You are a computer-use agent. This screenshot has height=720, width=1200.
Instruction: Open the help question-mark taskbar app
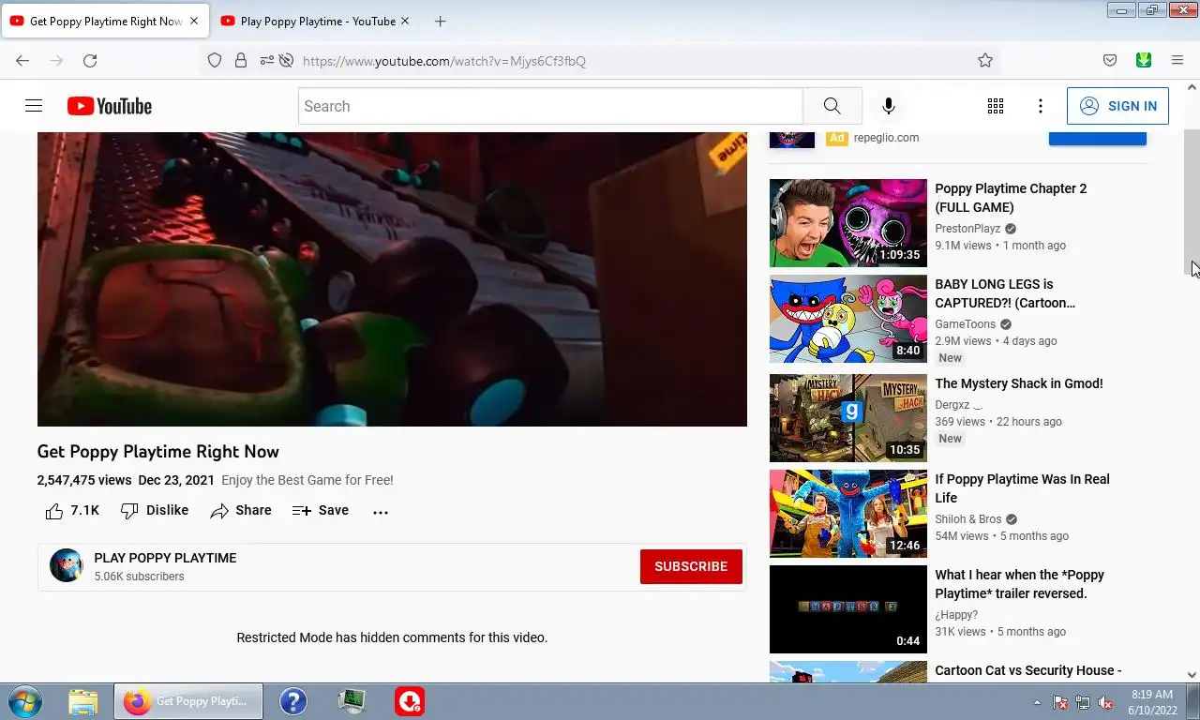coord(293,701)
